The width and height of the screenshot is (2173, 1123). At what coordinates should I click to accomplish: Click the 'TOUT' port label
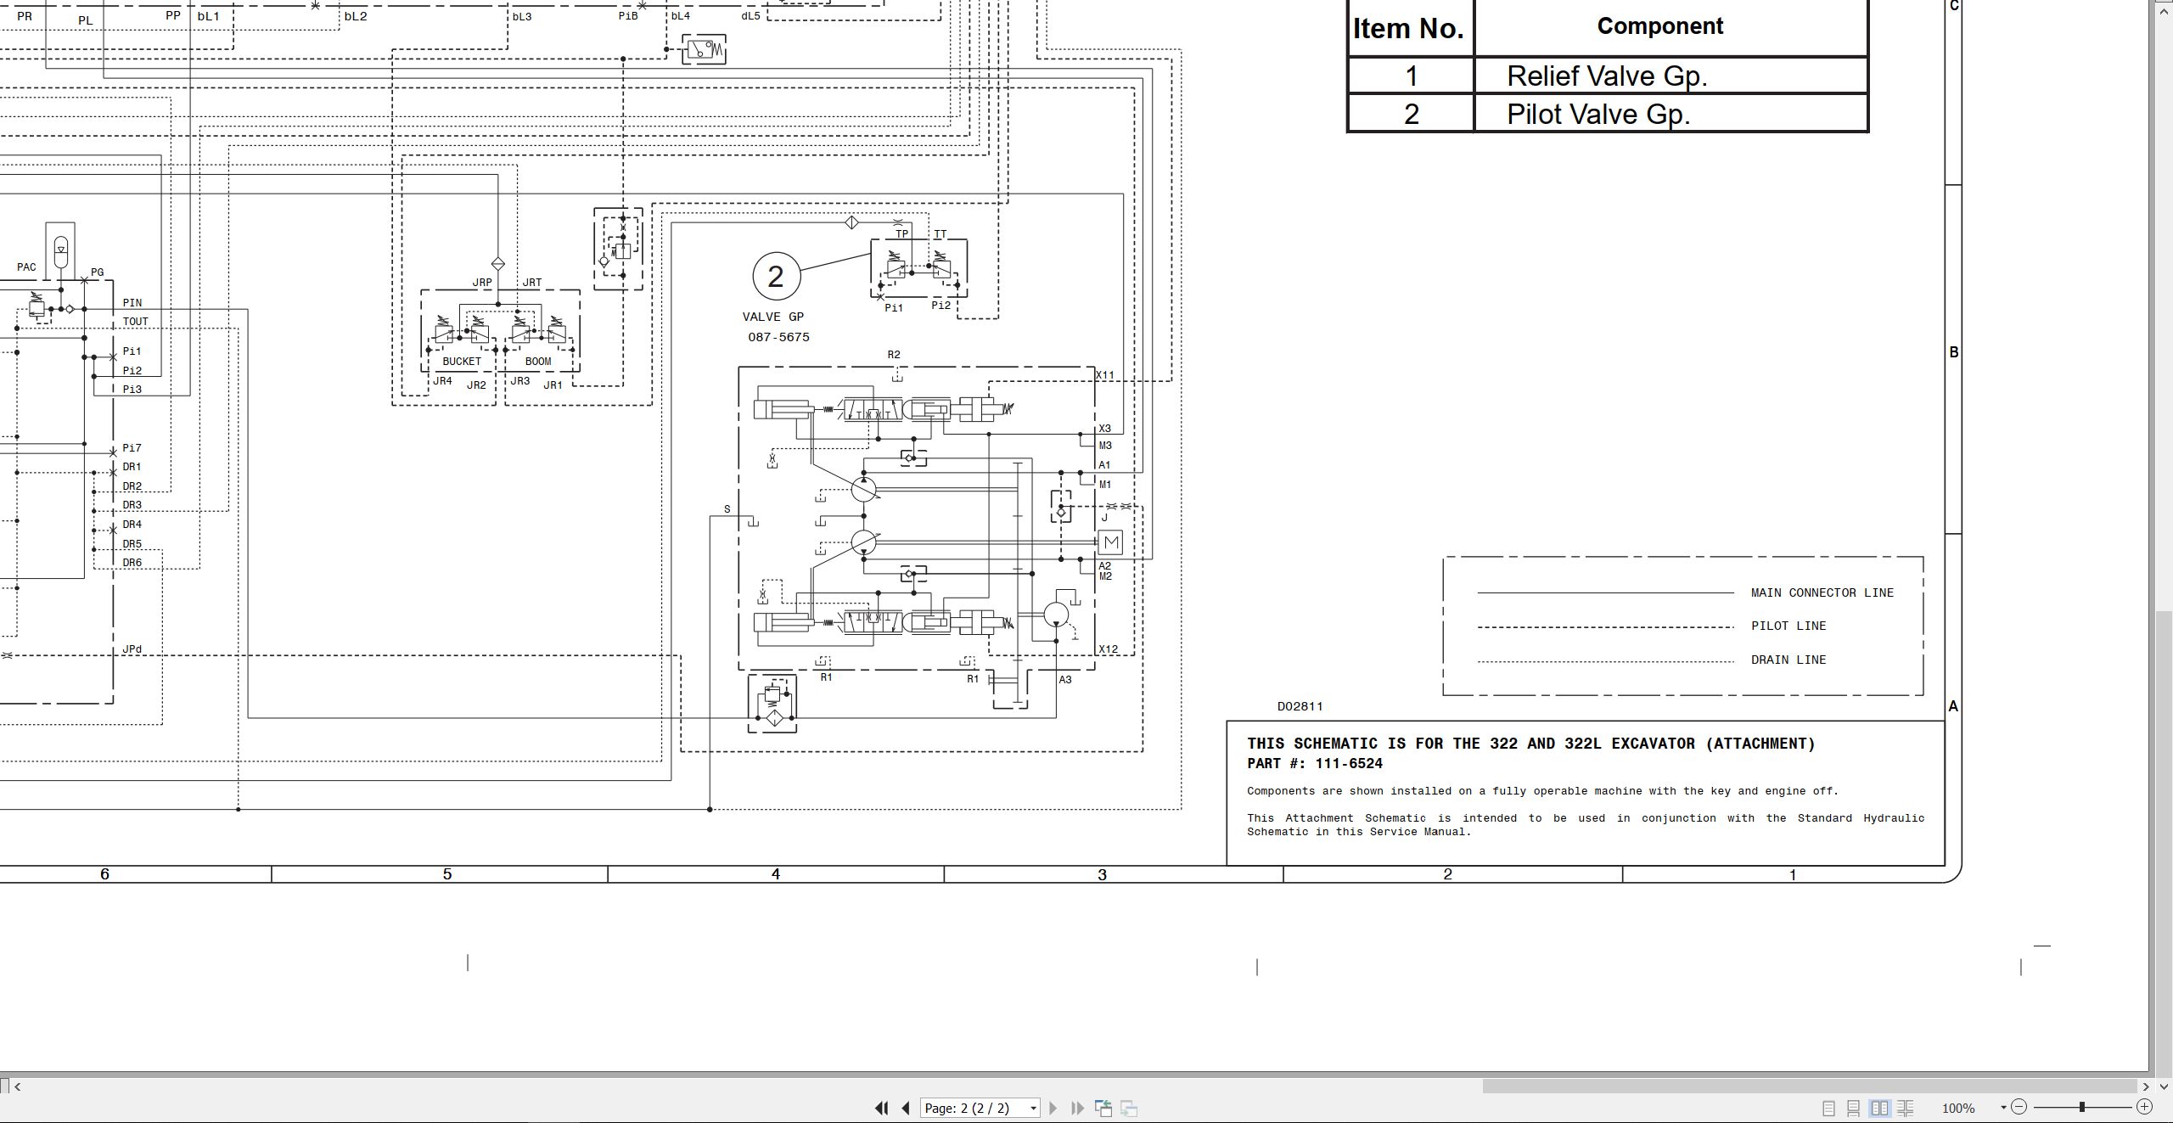pyautogui.click(x=135, y=322)
